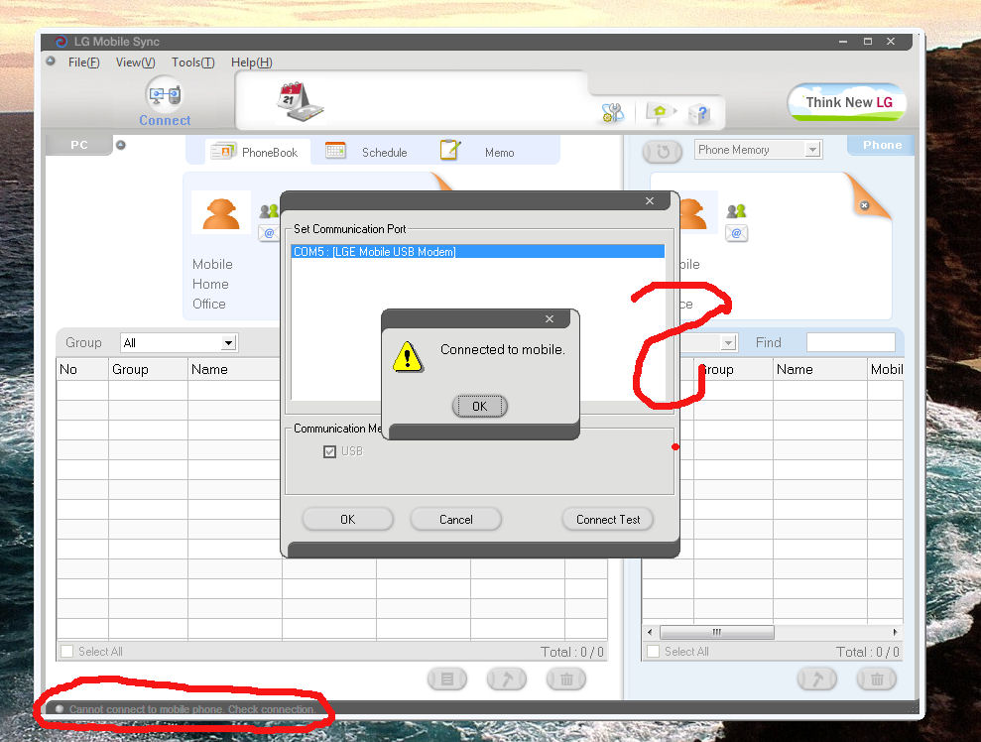Click the Phone contact email @ icon
This screenshot has width=981, height=742.
coord(736,233)
